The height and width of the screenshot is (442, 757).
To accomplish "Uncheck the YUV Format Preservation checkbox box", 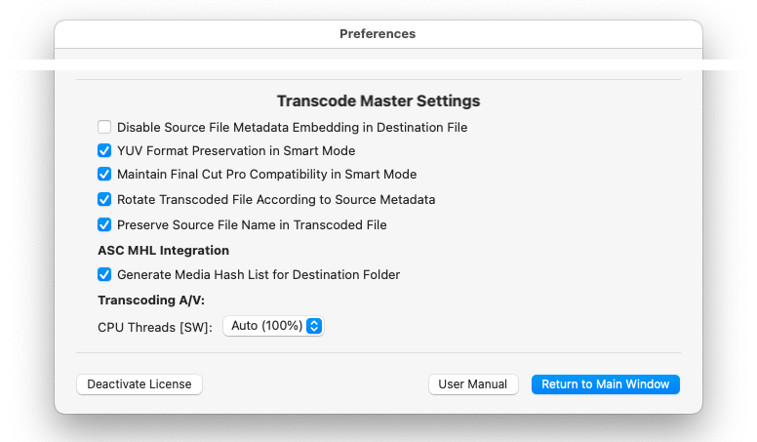I will tap(104, 150).
